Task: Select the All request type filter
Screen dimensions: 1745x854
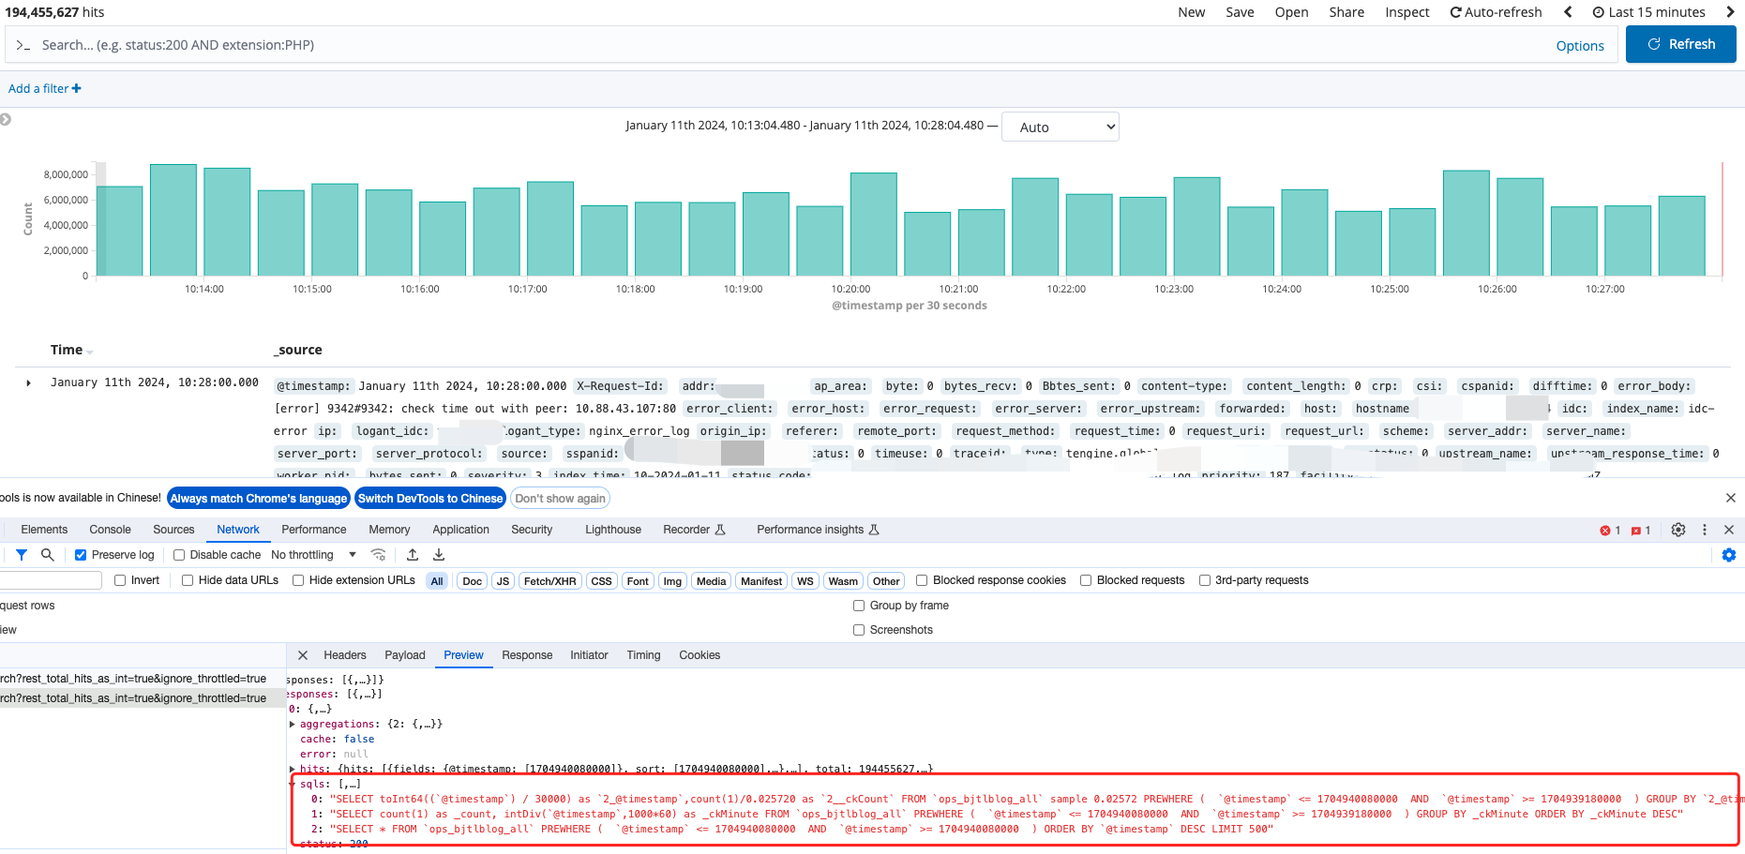Action: coord(437,581)
